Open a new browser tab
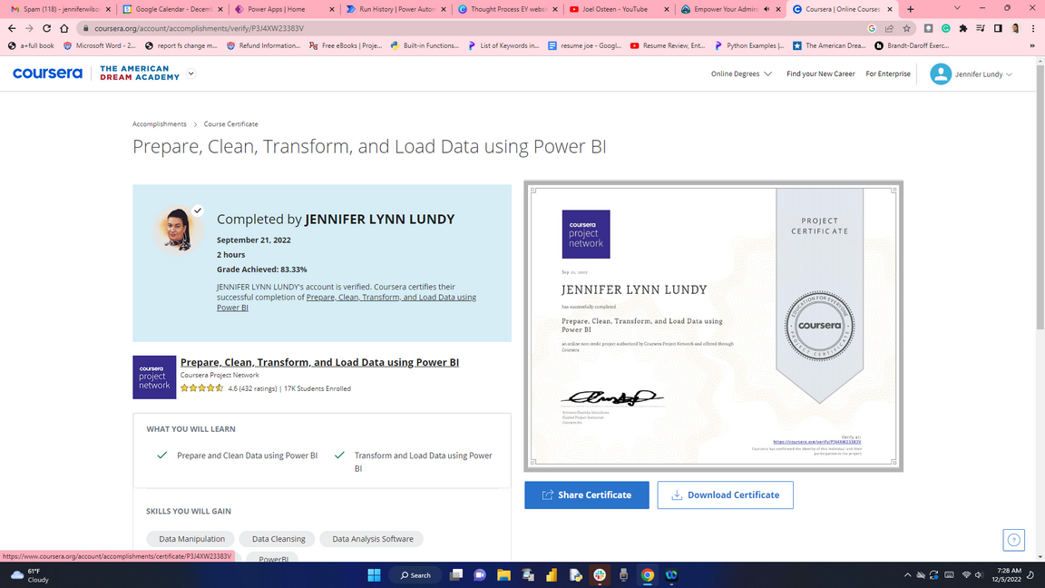Viewport: 1045px width, 588px height. point(911,9)
